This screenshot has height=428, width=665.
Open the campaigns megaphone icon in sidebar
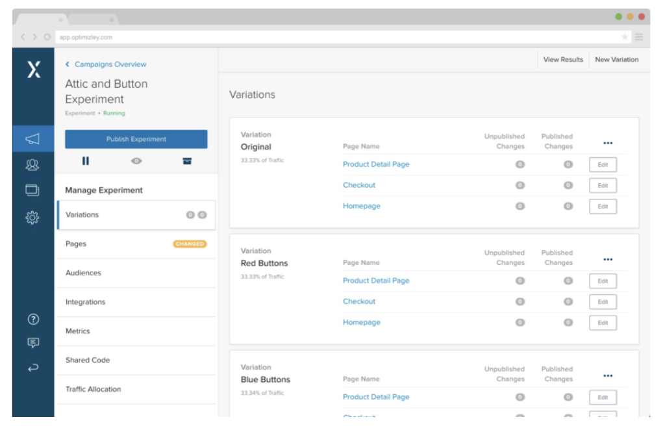[32, 139]
